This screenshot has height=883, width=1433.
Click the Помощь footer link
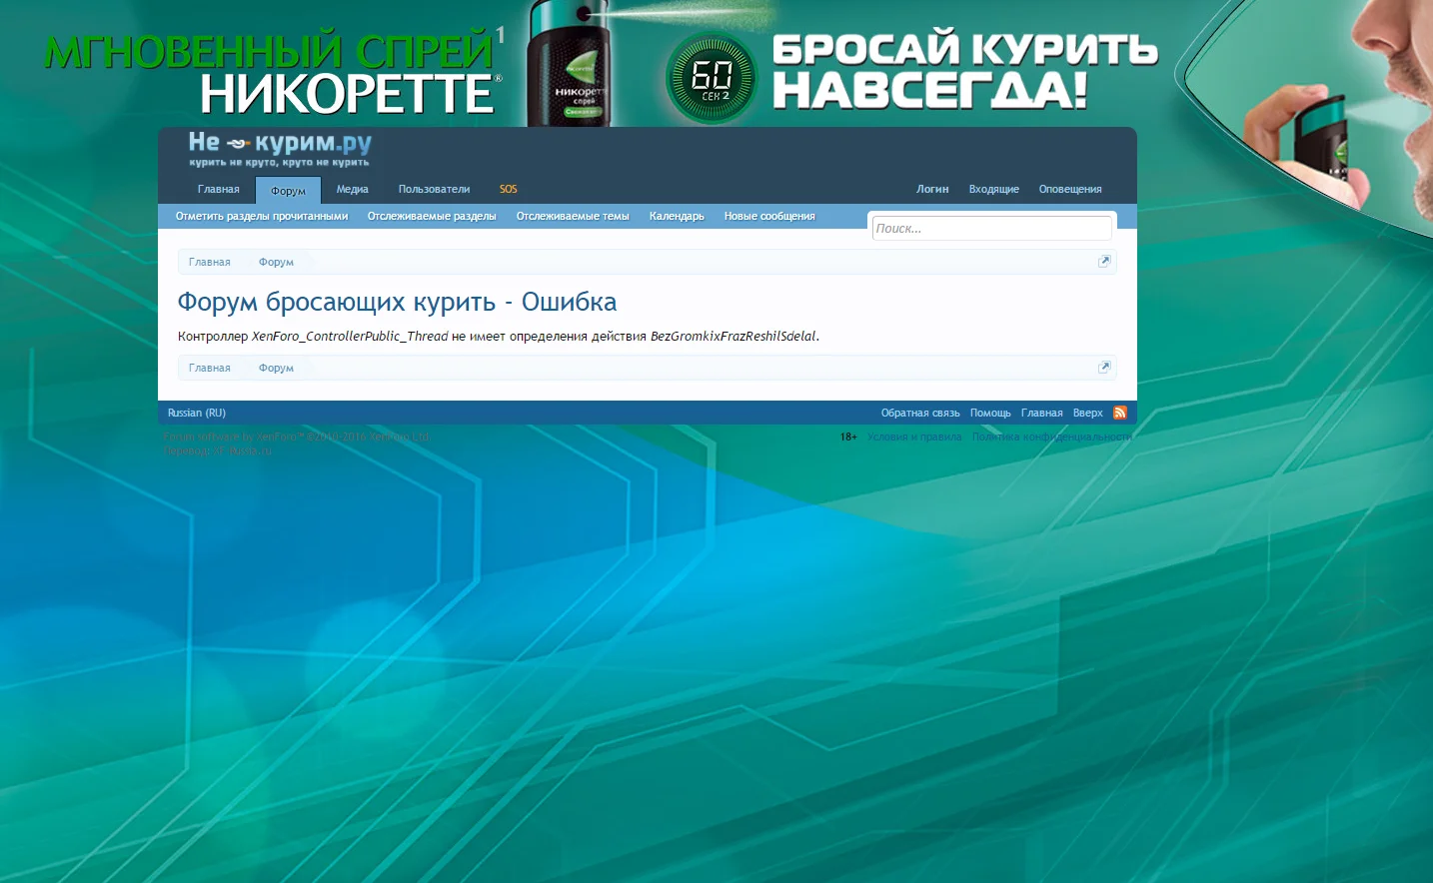click(990, 413)
